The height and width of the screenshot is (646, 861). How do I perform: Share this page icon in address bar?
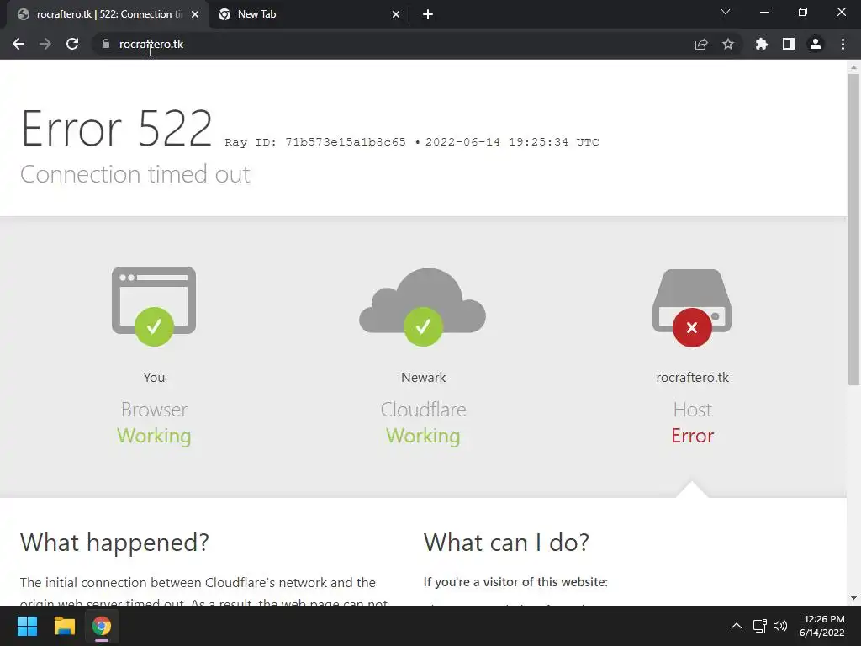click(x=701, y=44)
